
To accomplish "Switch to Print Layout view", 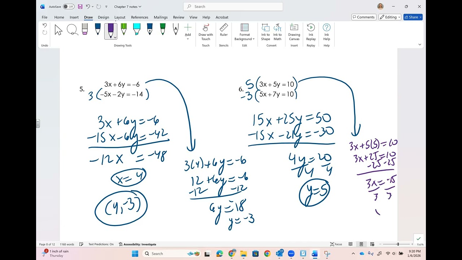I will tap(361, 244).
